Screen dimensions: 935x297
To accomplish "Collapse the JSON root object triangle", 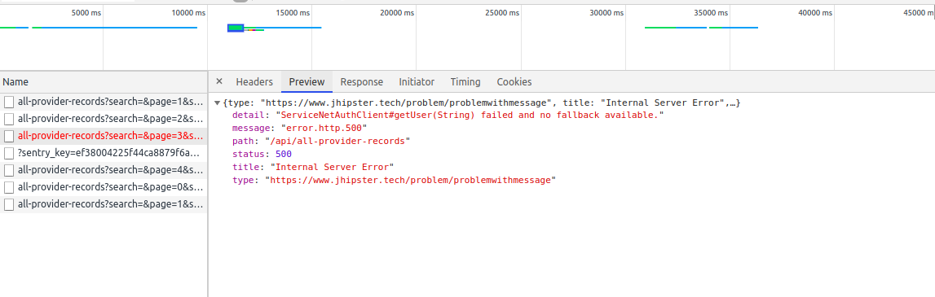I will pyautogui.click(x=217, y=103).
